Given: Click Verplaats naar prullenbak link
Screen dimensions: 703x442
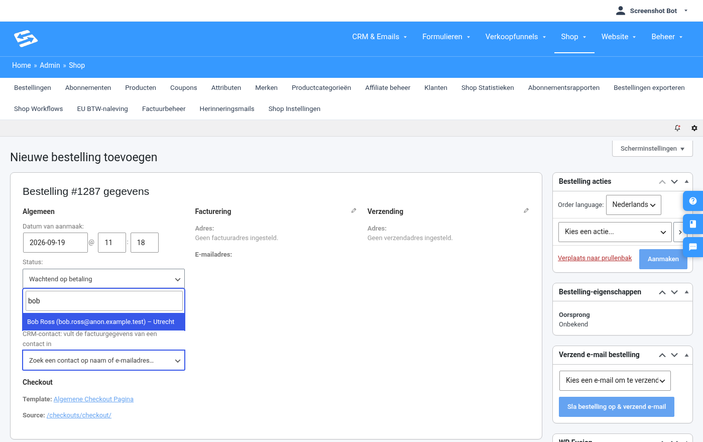Looking at the screenshot, I should [x=595, y=258].
